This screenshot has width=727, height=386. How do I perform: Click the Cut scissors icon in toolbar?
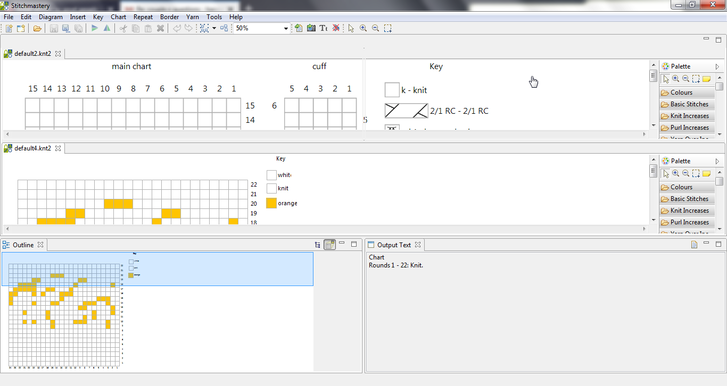[x=123, y=28]
